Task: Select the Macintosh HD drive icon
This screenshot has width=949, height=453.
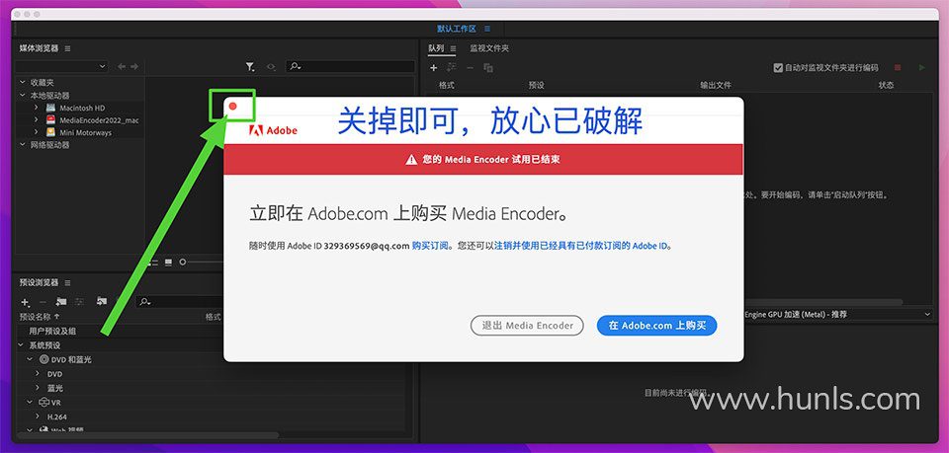Action: coord(50,108)
